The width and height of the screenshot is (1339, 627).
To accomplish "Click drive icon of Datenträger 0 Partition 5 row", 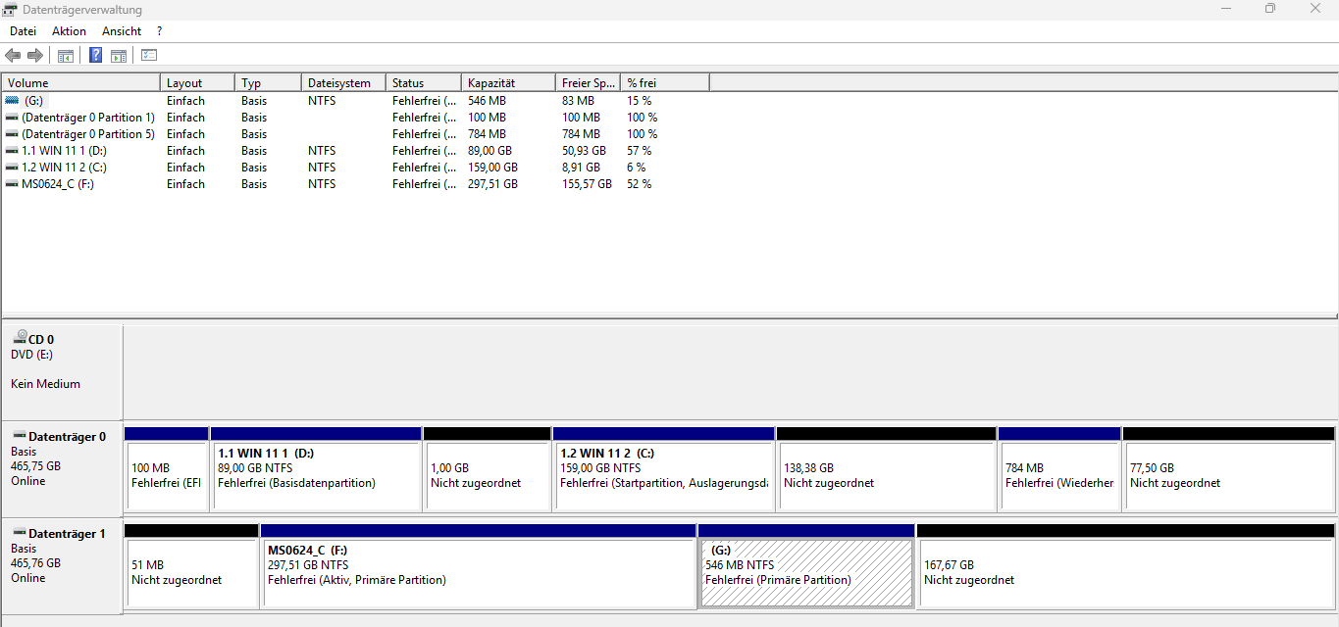I will (x=12, y=133).
